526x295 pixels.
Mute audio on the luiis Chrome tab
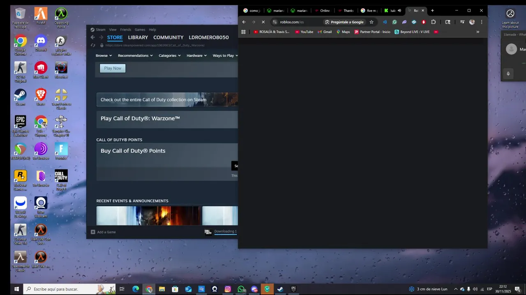pyautogui.click(x=399, y=11)
